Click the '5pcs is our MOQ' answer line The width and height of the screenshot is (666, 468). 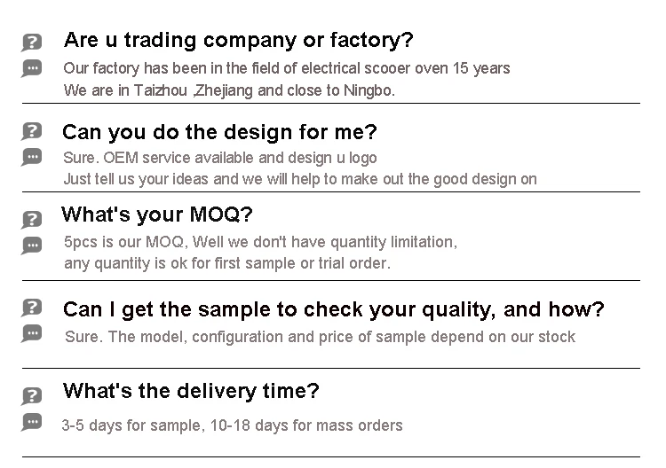(260, 242)
